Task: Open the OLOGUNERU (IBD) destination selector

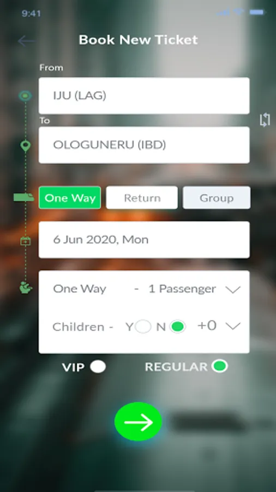Action: [144, 145]
